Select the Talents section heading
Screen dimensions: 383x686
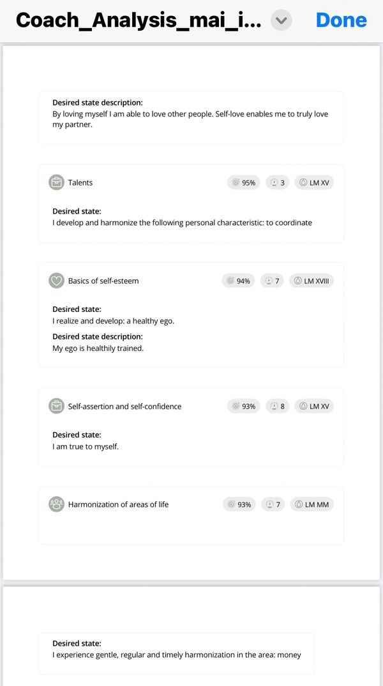80,183
